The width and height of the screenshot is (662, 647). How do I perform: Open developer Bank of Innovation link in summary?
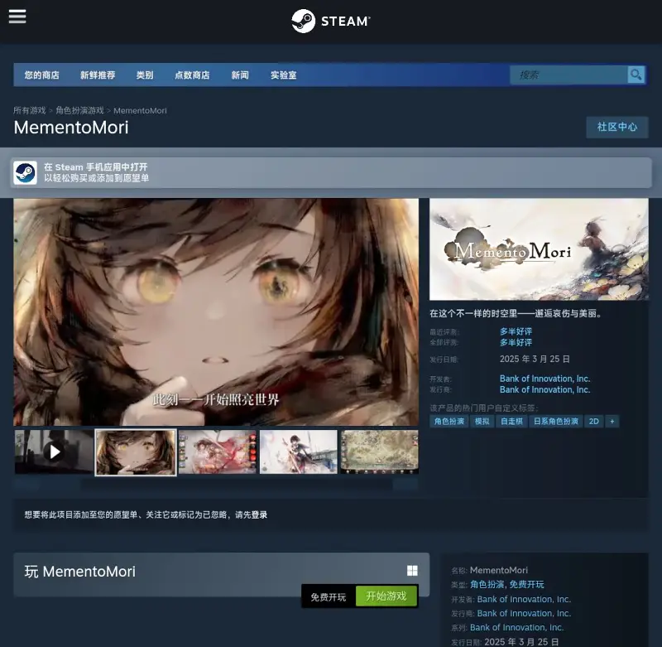(545, 379)
